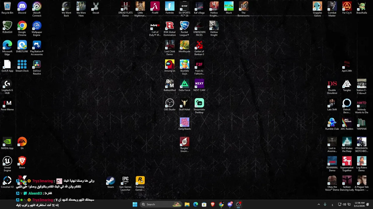373x209 pixels.
Task: Select the We Were Here icon
Action: point(81,9)
